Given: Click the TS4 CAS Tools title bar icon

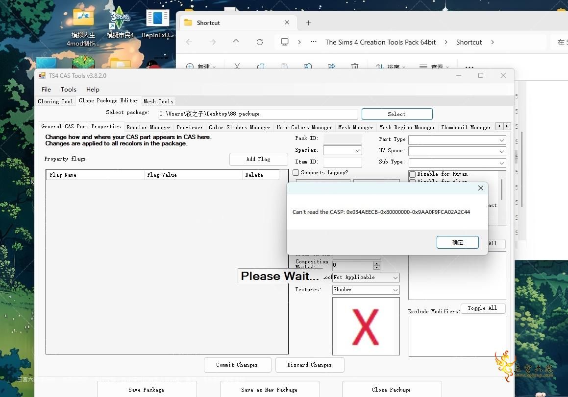Looking at the screenshot, I should [x=42, y=75].
